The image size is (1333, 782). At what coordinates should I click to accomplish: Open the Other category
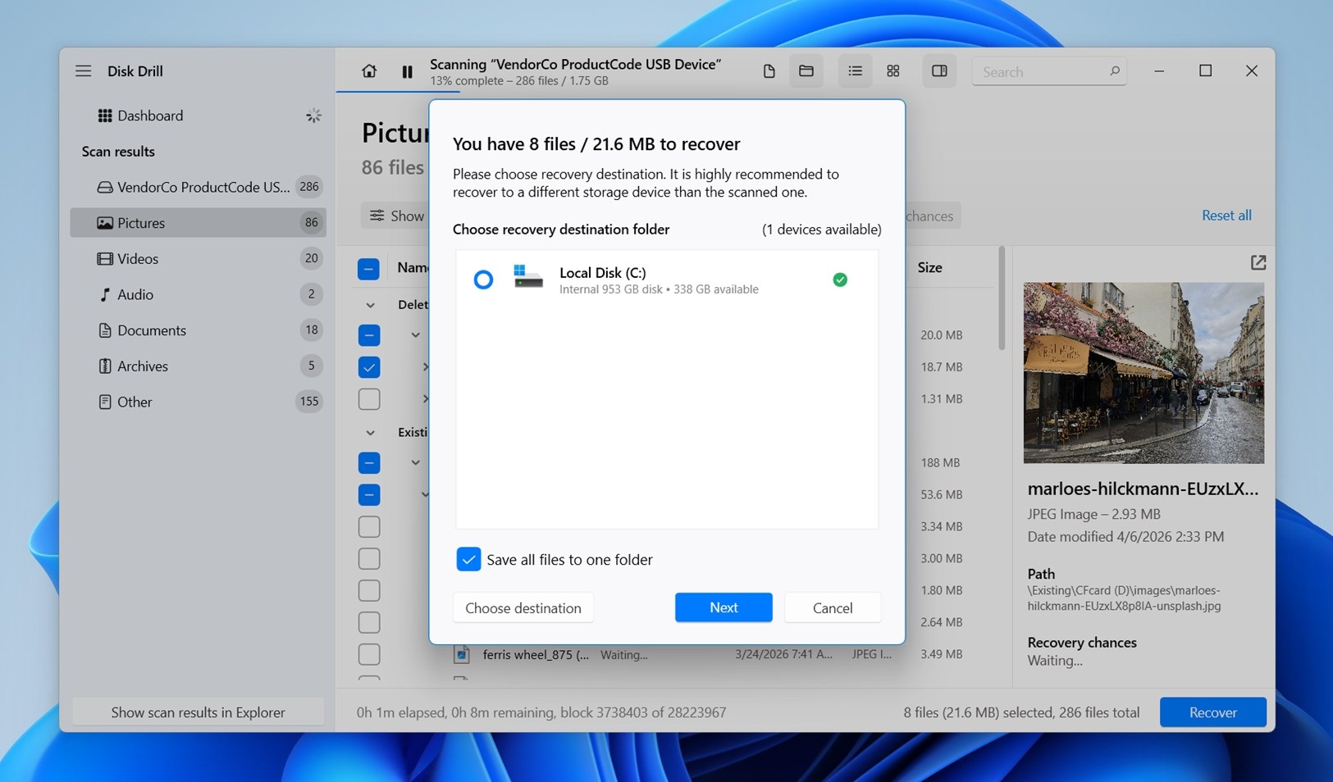point(199,402)
